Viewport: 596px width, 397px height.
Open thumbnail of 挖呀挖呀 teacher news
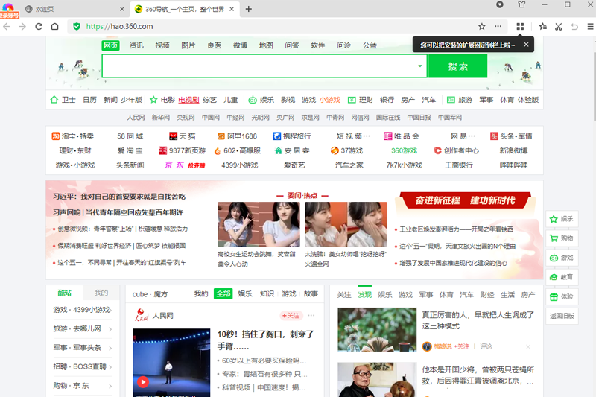[346, 224]
